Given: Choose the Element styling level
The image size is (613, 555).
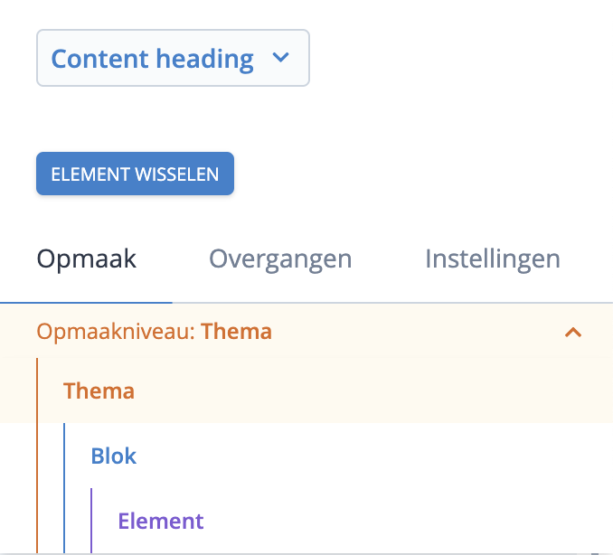Looking at the screenshot, I should 161,521.
